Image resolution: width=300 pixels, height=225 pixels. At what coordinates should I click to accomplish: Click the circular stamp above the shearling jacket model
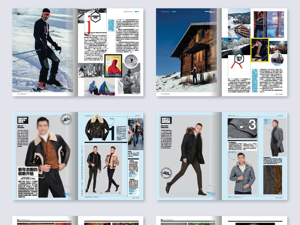[x=66, y=119]
